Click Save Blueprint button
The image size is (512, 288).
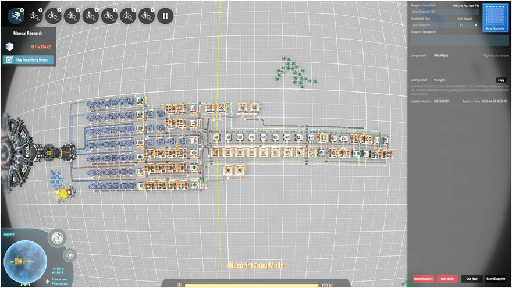tap(495, 279)
